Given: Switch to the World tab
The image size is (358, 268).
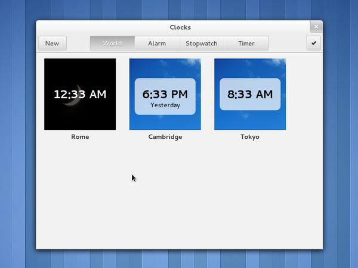Looking at the screenshot, I should pyautogui.click(x=112, y=43).
